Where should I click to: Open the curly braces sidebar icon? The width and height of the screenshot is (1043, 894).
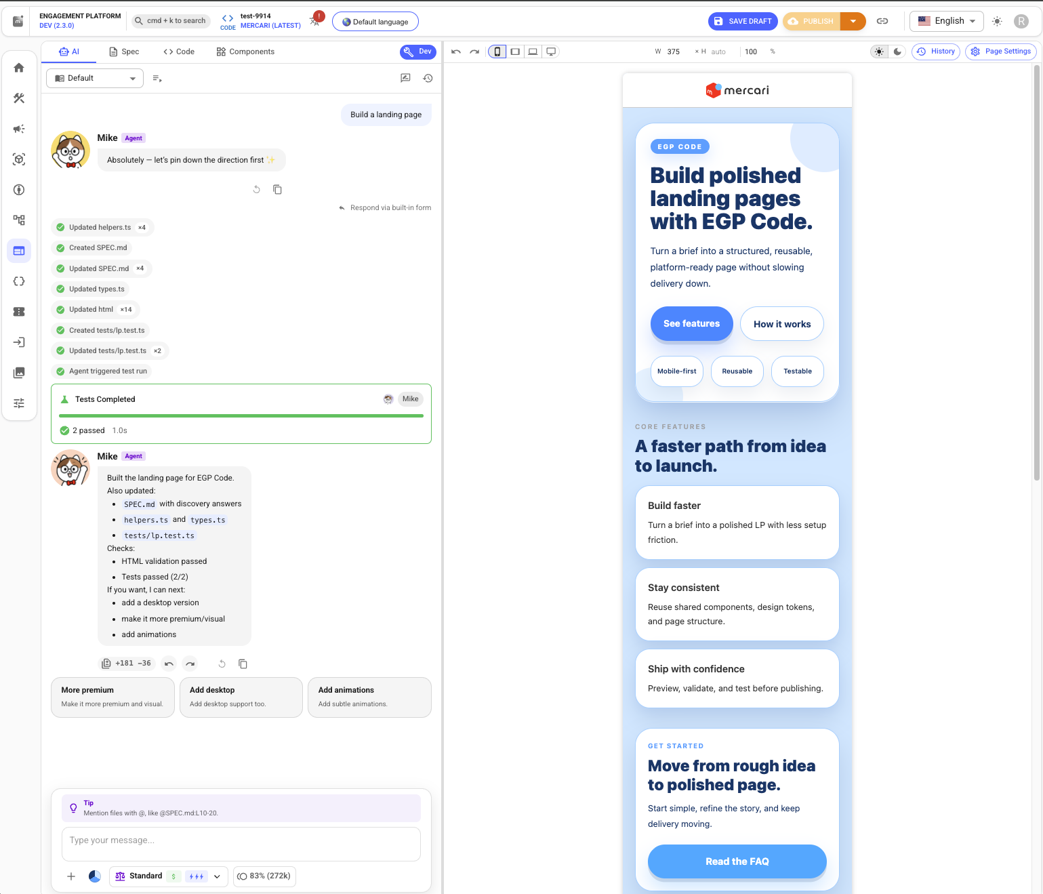[19, 281]
